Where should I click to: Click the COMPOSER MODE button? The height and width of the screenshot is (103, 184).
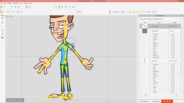(x=15, y=100)
